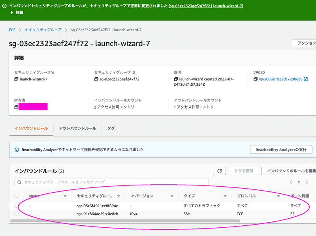Sort by IP バージョン column arrow
This screenshot has height=236, width=316.
pos(172,196)
